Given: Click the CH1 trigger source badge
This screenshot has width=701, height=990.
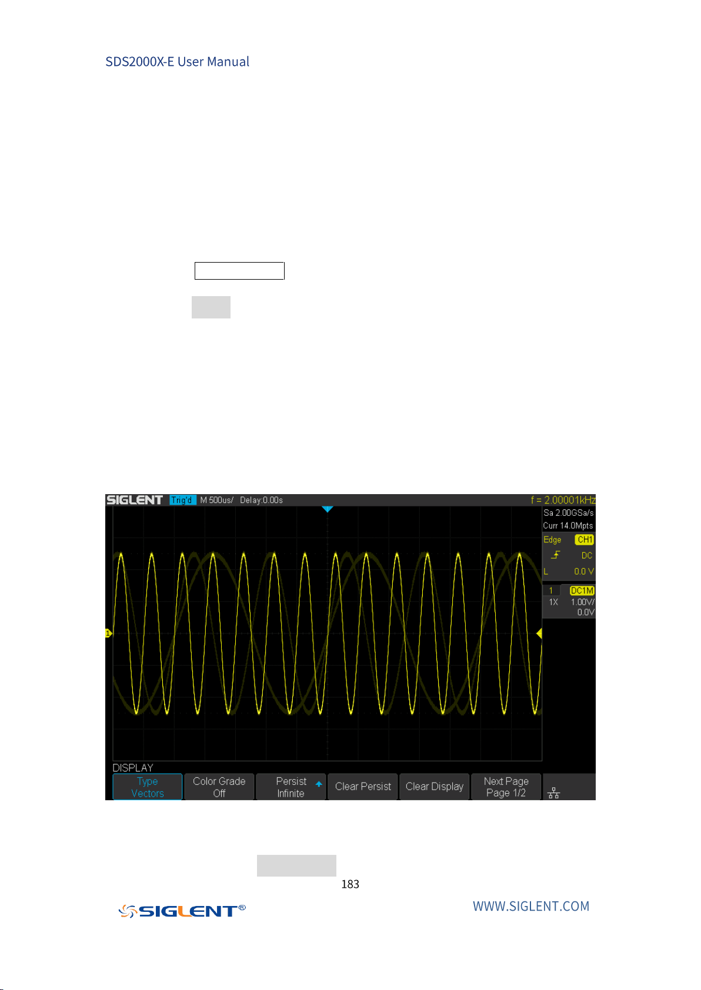Looking at the screenshot, I should 585,539.
